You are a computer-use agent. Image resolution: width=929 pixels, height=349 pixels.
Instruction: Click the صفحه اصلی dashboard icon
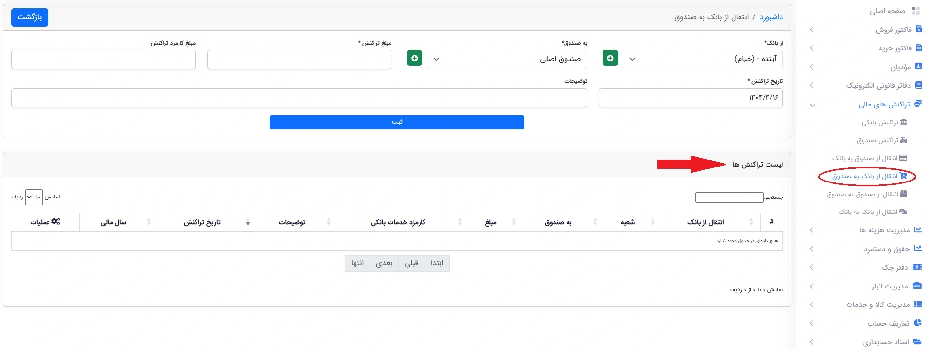pos(916,11)
